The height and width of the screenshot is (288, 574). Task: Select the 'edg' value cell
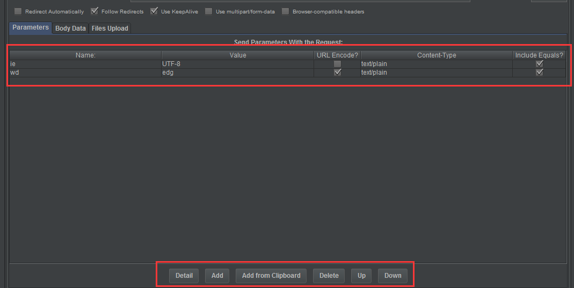point(237,73)
